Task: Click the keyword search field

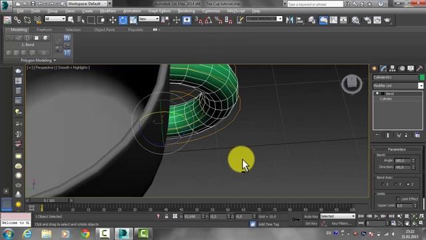Action: [x=315, y=4]
